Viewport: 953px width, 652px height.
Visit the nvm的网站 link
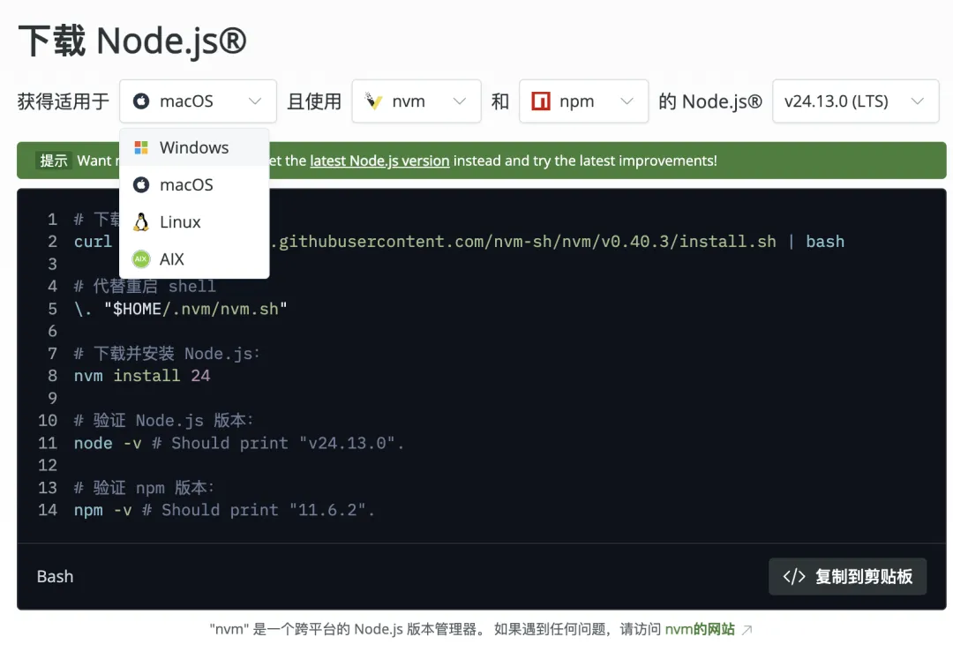coord(700,629)
